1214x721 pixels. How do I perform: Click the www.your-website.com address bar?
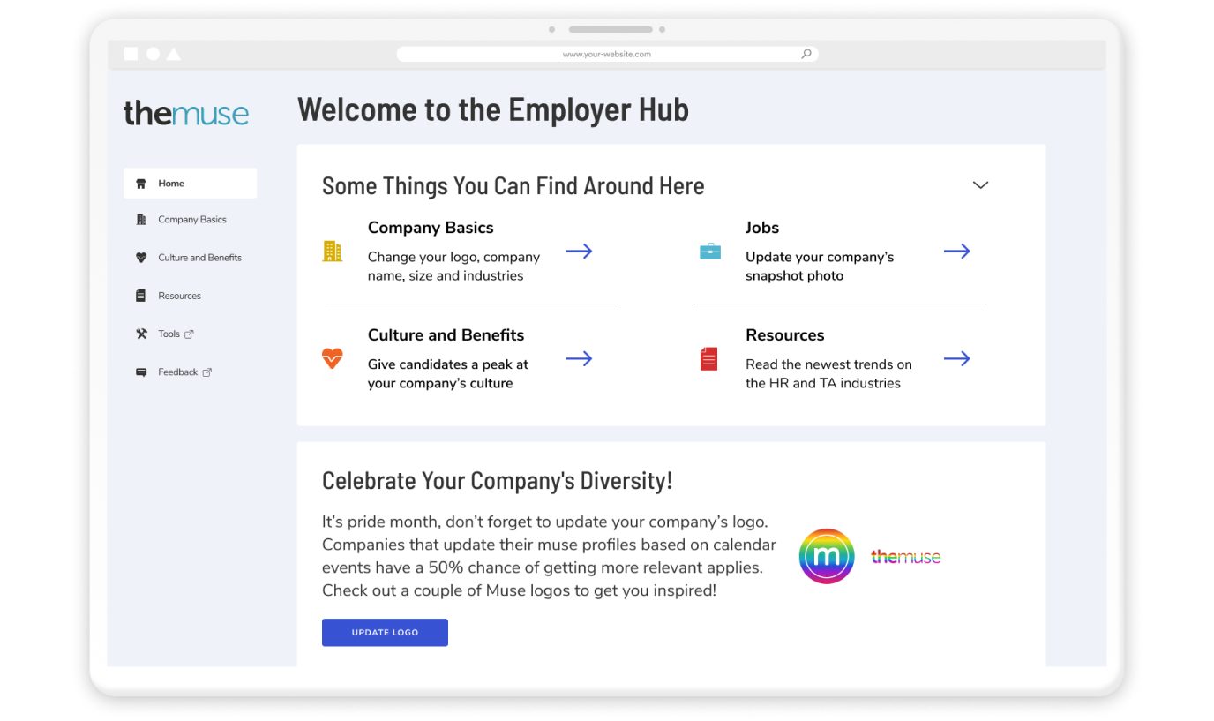[x=607, y=54]
